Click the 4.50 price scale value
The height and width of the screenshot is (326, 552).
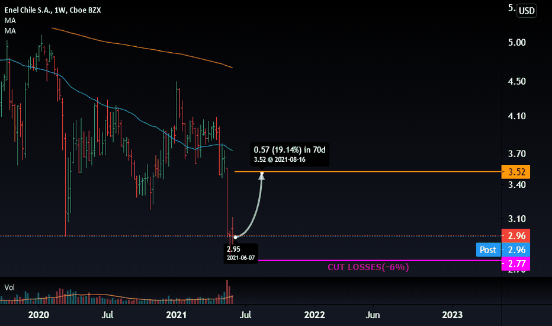(516, 81)
